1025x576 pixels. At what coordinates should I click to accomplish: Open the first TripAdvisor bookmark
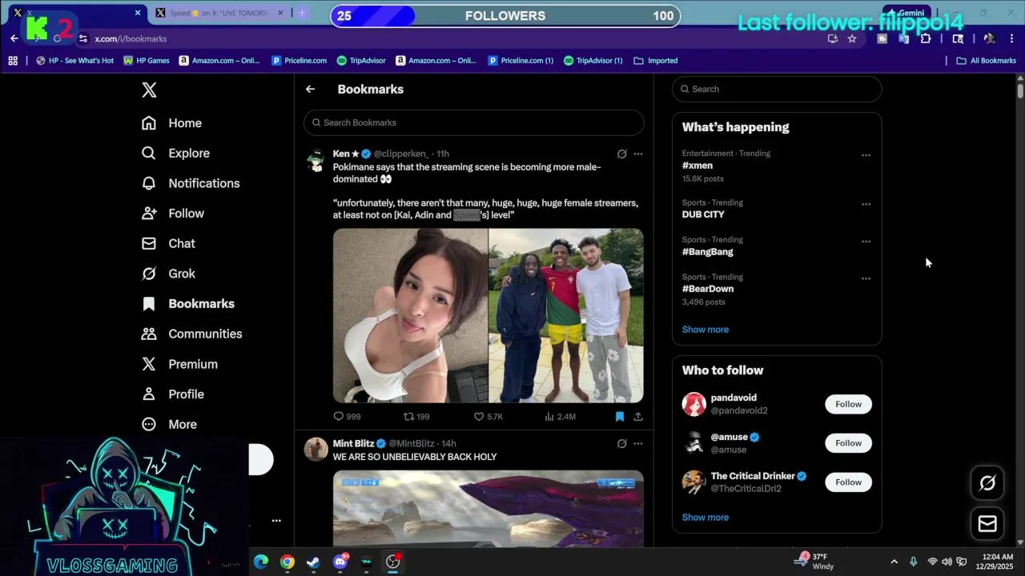(x=361, y=61)
